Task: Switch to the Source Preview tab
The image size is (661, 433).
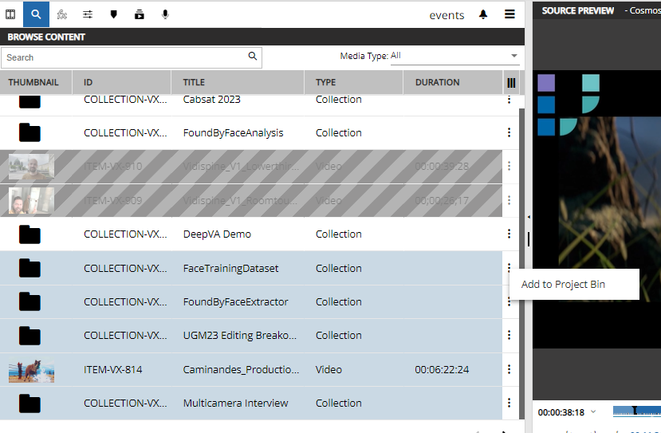Action: pyautogui.click(x=578, y=10)
